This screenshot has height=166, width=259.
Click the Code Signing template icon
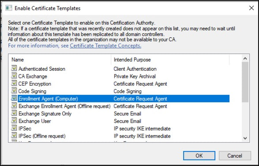[x=14, y=90]
